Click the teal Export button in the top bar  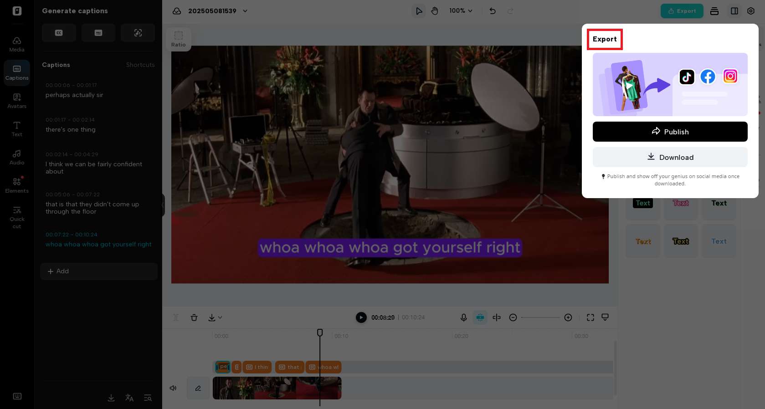tap(682, 11)
